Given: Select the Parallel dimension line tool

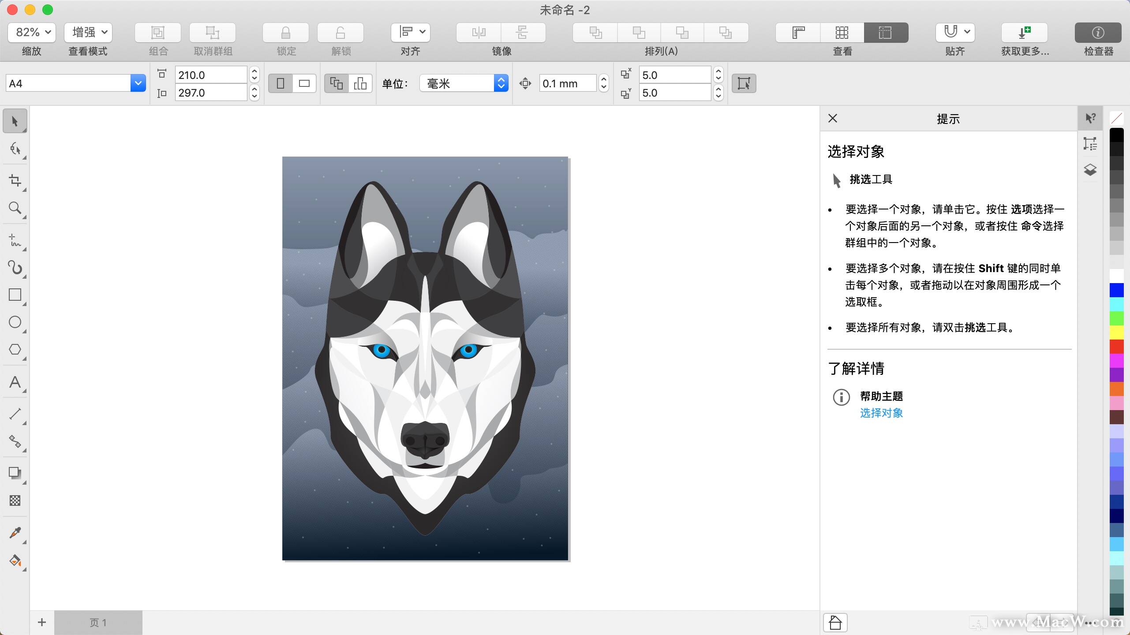Looking at the screenshot, I should click(15, 414).
